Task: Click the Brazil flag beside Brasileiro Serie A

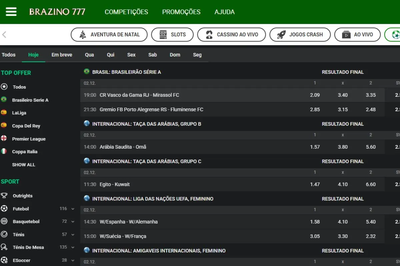Action: 4,100
